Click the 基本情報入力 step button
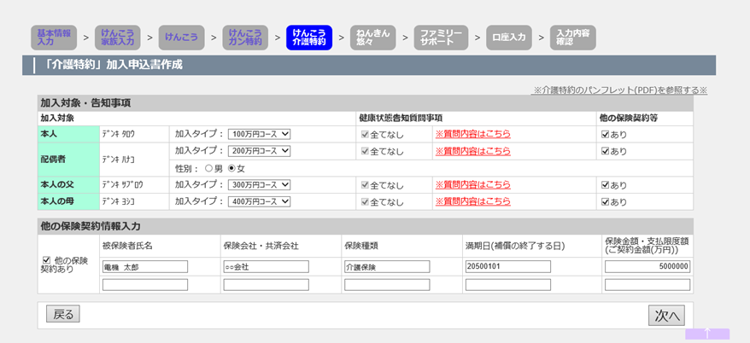This screenshot has width=750, height=343. pyautogui.click(x=55, y=37)
